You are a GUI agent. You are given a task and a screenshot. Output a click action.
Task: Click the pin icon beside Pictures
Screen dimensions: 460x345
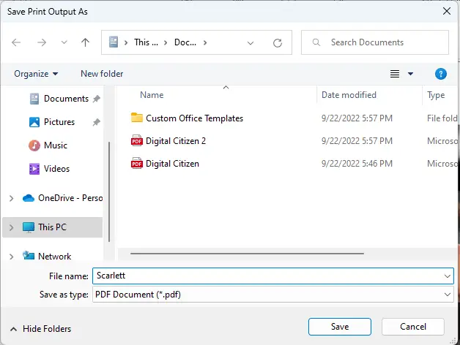[x=97, y=122]
